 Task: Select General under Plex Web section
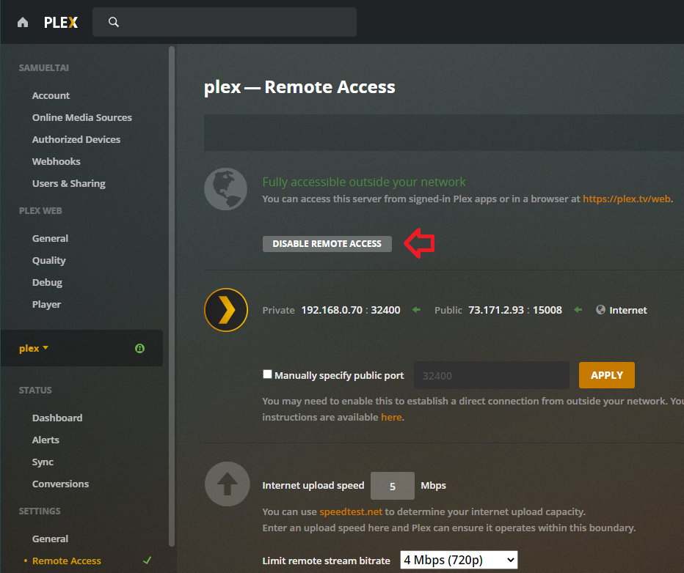[x=50, y=239]
